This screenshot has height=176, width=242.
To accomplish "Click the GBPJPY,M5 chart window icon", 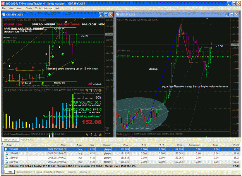I will coord(118,14).
